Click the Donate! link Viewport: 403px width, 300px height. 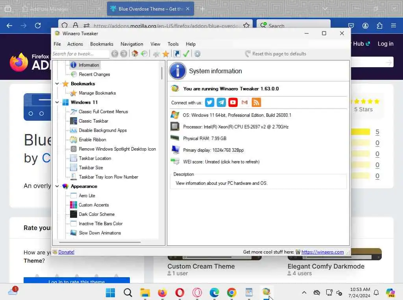point(66,252)
